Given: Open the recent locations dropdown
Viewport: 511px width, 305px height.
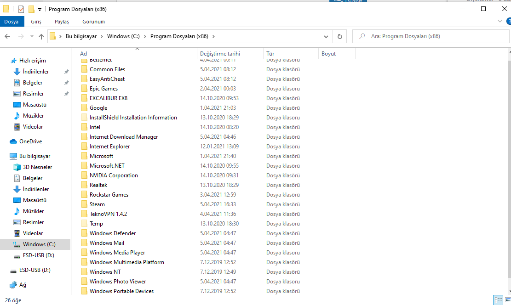Looking at the screenshot, I should point(32,36).
